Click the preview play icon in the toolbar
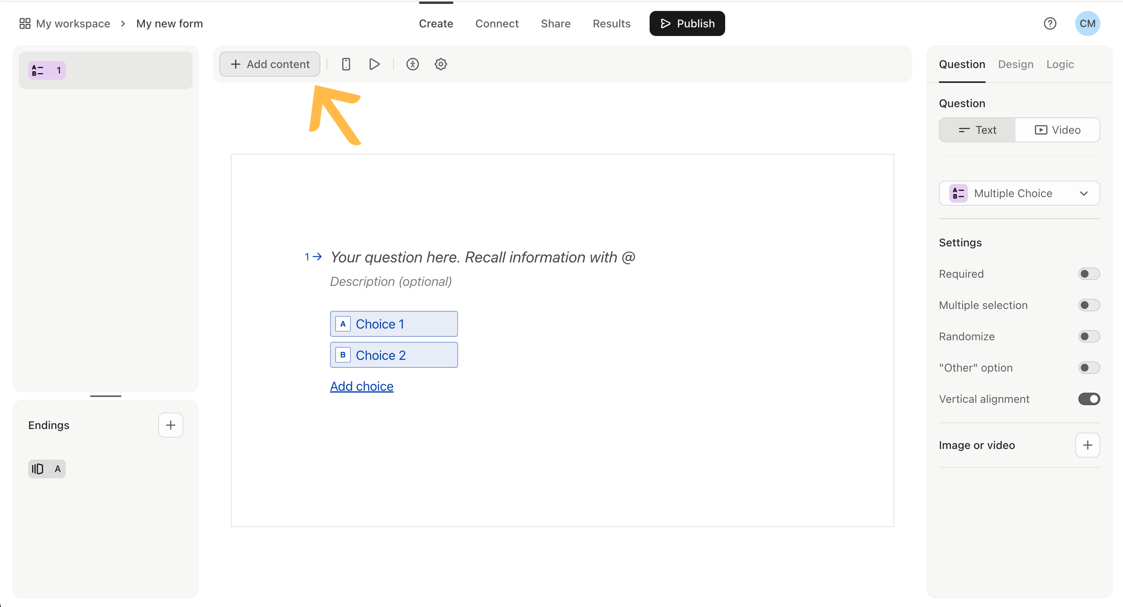Image resolution: width=1123 pixels, height=607 pixels. 374,64
